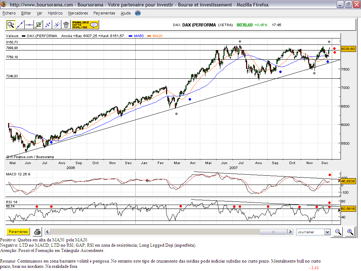Viewport: 361px width, 271px height.
Task: Open the Paramètres settings button
Action: (18, 231)
